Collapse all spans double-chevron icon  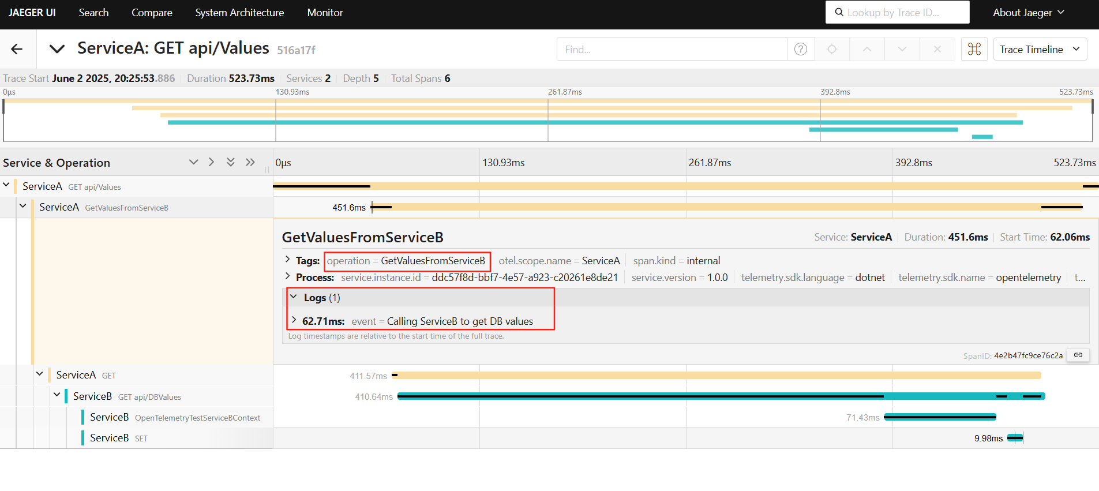pyautogui.click(x=250, y=162)
